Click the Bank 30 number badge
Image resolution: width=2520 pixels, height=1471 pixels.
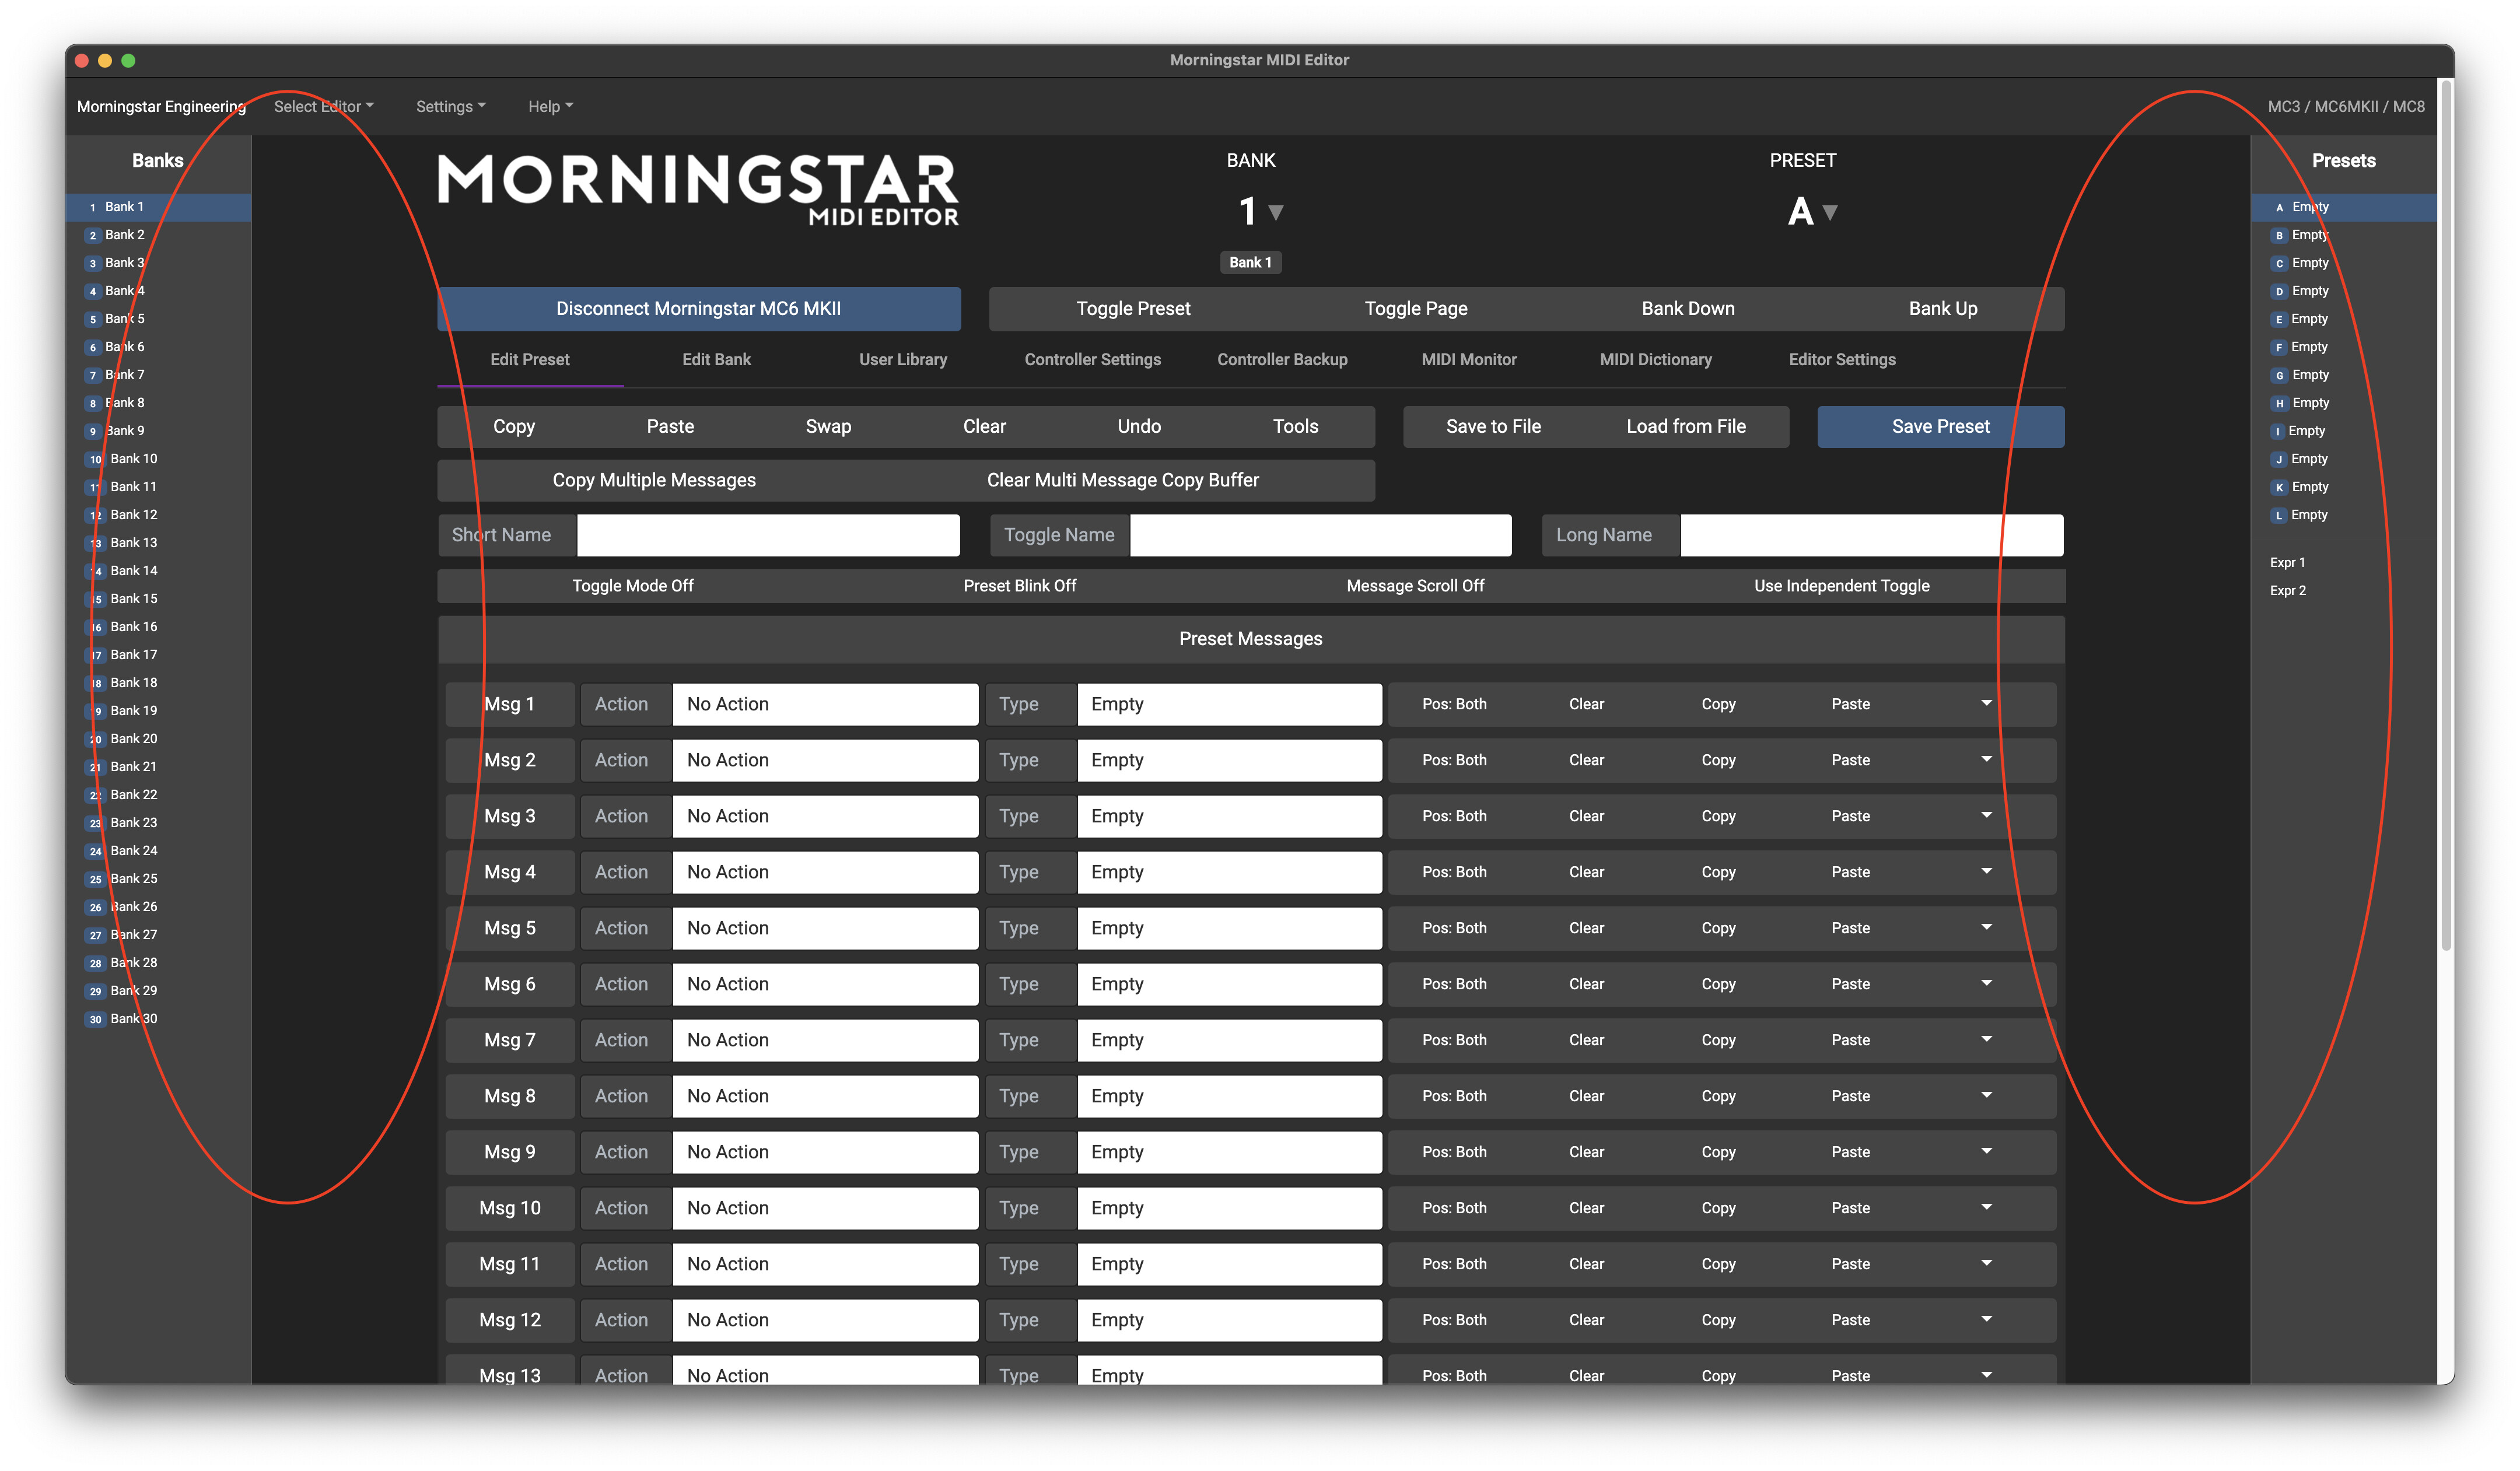(x=95, y=1019)
